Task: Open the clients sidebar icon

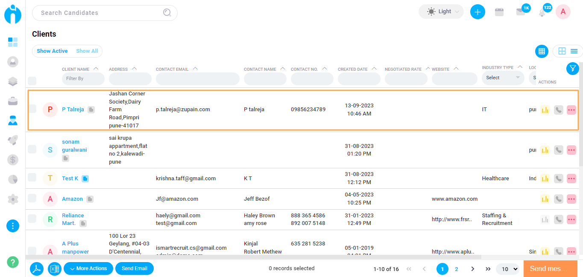Action: pyautogui.click(x=13, y=121)
